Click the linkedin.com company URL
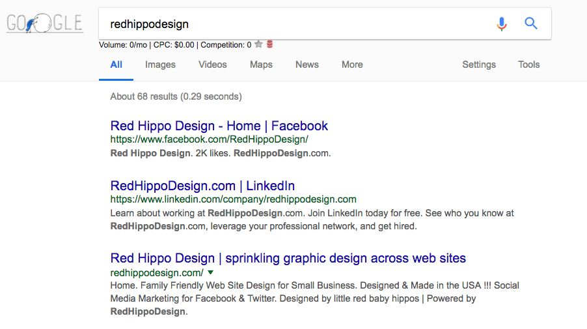This screenshot has height=329, width=587. coord(233,199)
